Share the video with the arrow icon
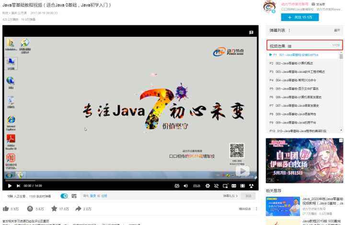This screenshot has width=345, height=225. pos(78,209)
